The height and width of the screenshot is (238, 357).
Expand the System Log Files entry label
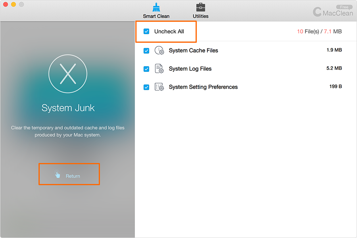[x=190, y=69]
